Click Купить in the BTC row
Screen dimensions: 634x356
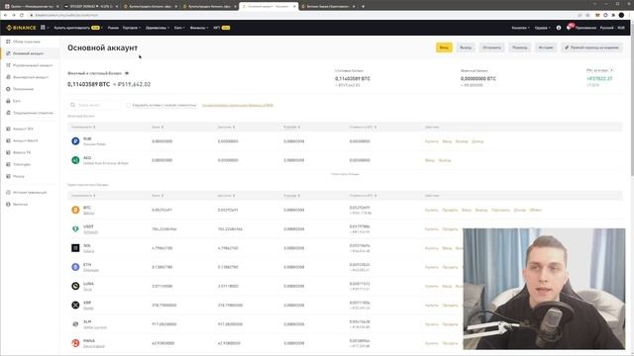(x=432, y=210)
